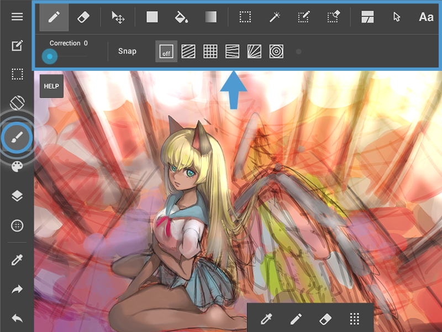The height and width of the screenshot is (332, 442).
Task: Select the Selection Pen tool
Action: pos(303,17)
